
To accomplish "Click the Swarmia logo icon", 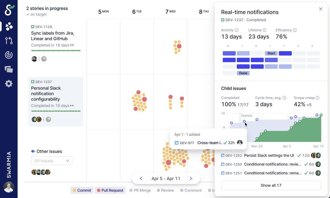I will pyautogui.click(x=9, y=10).
